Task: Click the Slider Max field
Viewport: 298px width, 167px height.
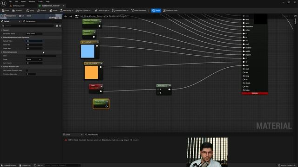Action: 34,48
